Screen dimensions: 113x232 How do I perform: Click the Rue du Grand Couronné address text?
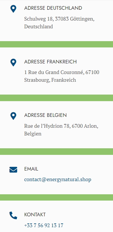(62, 76)
